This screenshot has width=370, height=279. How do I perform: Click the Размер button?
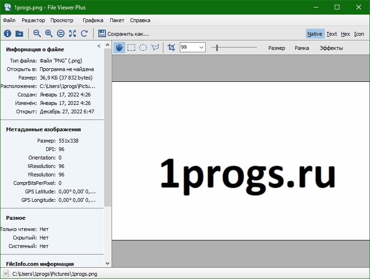point(276,48)
